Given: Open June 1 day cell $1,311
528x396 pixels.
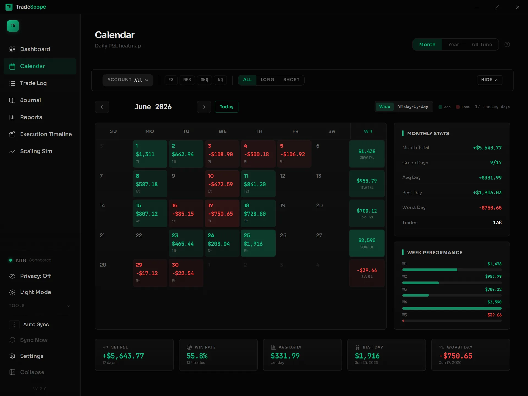Looking at the screenshot, I should [x=150, y=154].
